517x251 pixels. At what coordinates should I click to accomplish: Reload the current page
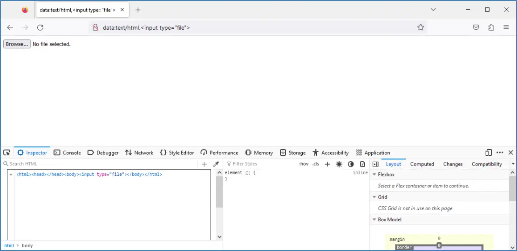tap(40, 27)
